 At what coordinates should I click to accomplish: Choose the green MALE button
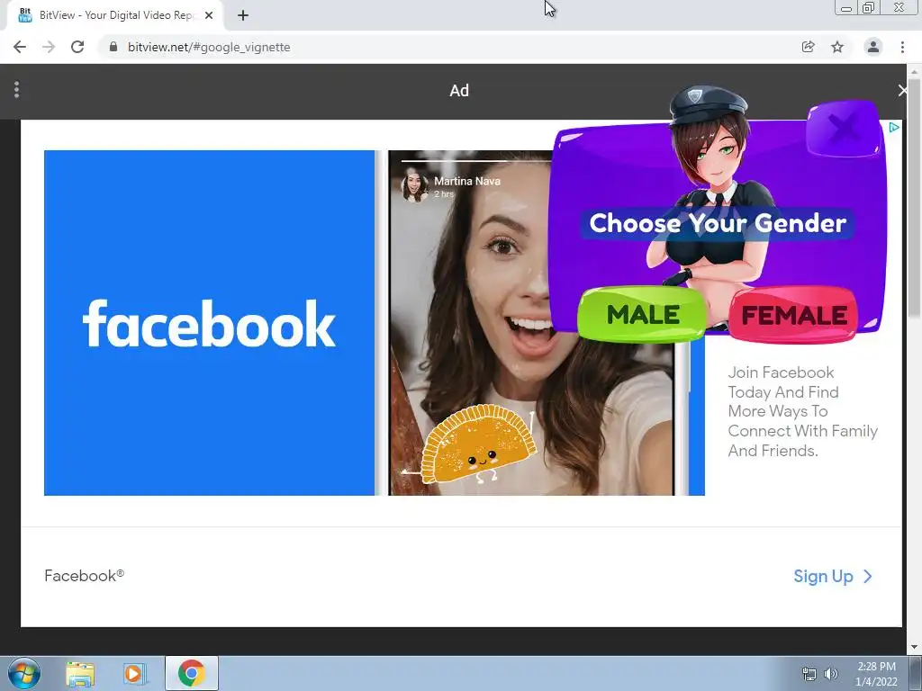642,314
